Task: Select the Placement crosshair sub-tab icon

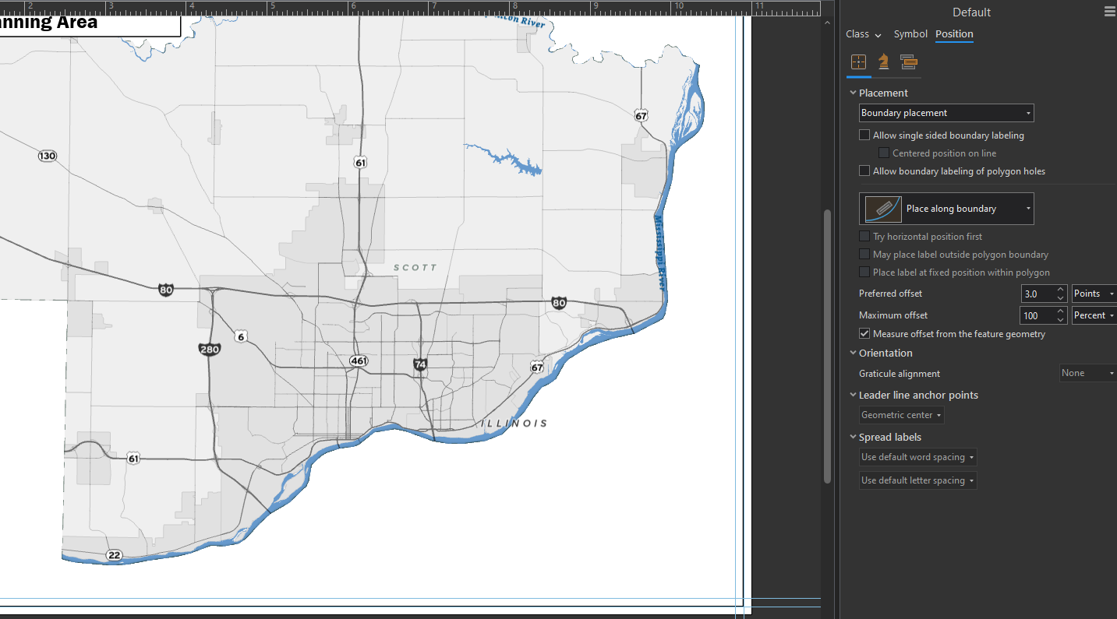Action: [858, 62]
